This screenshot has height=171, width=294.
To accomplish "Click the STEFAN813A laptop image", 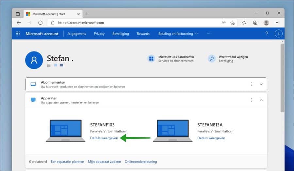I will (x=173, y=131).
